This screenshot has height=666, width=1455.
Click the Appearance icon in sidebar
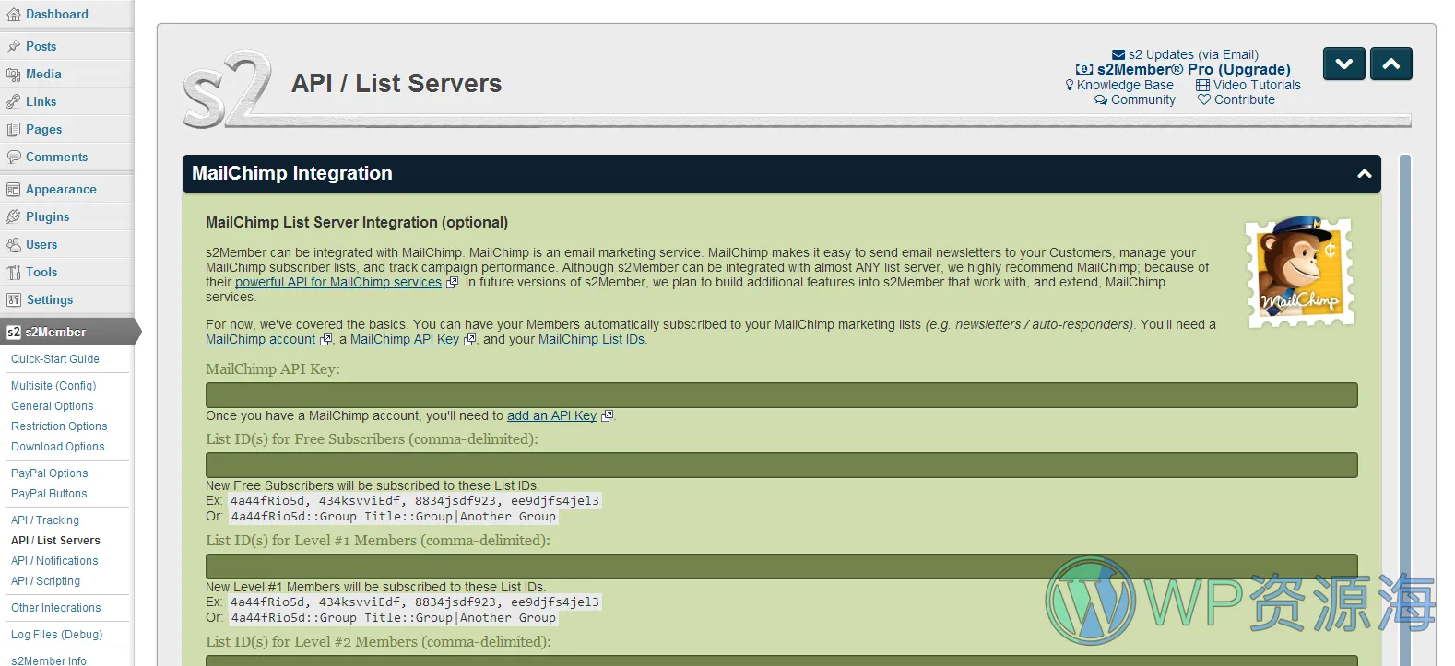click(14, 189)
